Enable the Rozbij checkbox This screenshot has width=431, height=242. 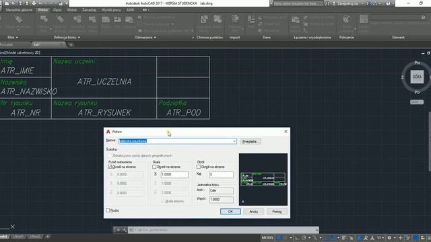pyautogui.click(x=108, y=210)
